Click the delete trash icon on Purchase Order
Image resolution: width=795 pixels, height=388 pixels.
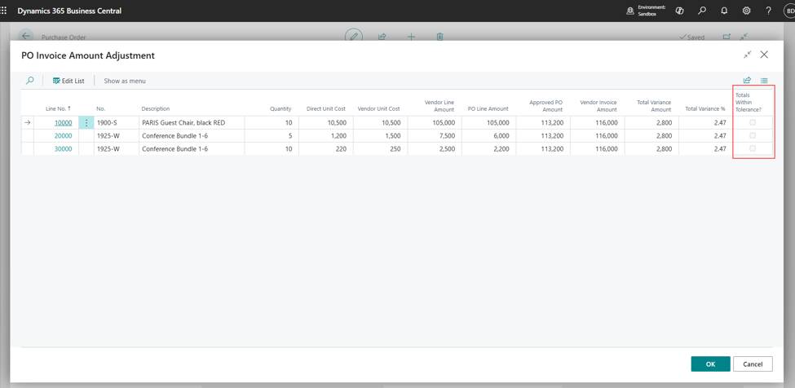pos(440,37)
